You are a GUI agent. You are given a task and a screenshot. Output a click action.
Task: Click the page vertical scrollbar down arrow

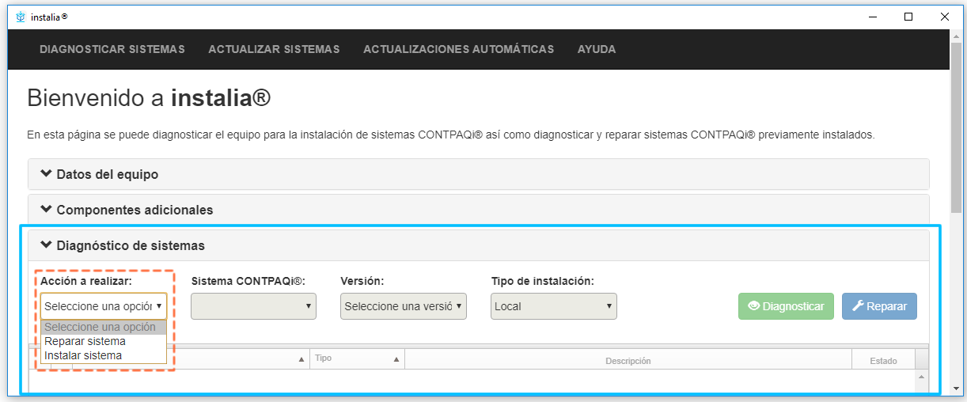point(956,389)
